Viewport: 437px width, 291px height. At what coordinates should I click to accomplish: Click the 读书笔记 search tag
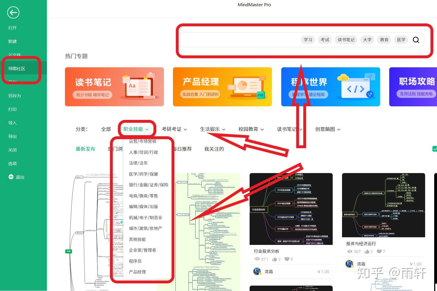point(346,40)
